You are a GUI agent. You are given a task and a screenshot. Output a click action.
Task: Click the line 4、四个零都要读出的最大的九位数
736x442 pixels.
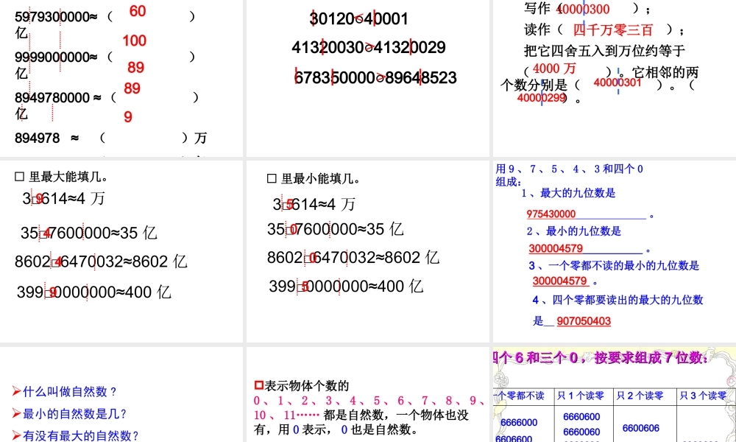(618, 300)
